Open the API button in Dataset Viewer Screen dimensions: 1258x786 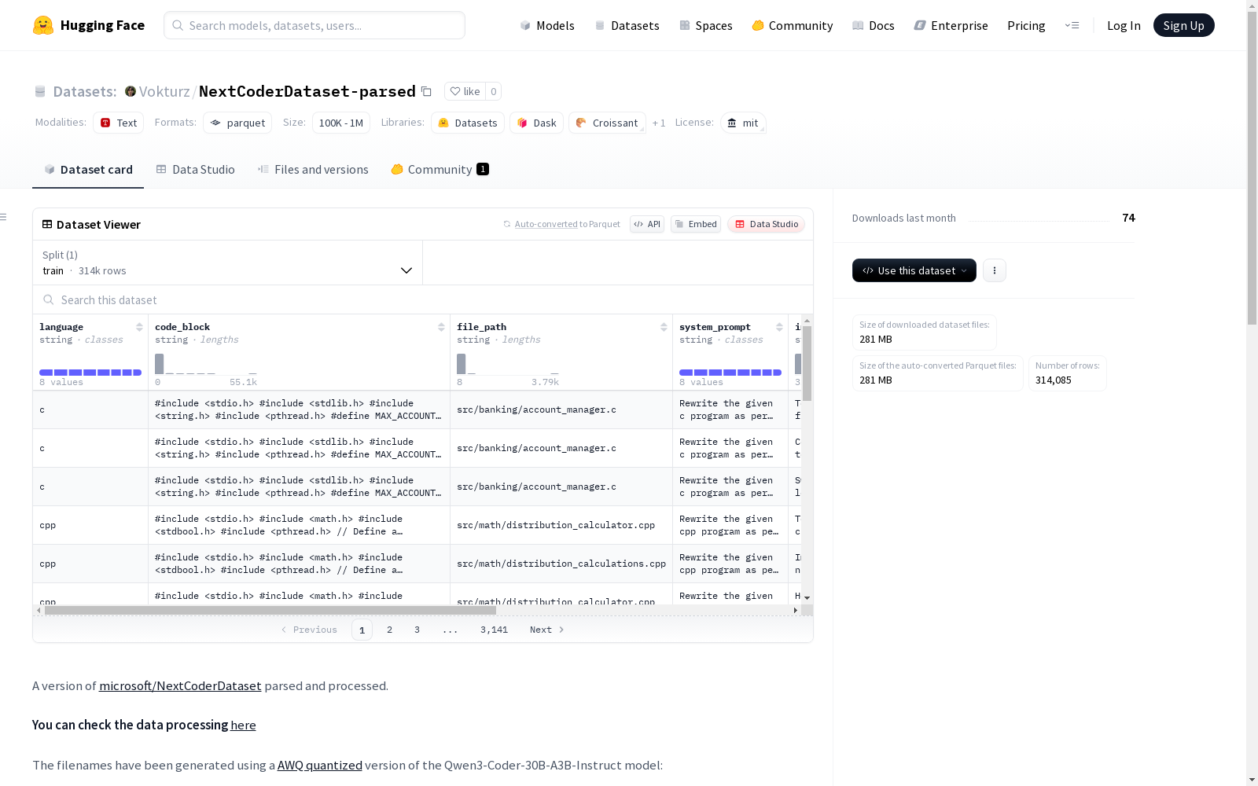647,224
